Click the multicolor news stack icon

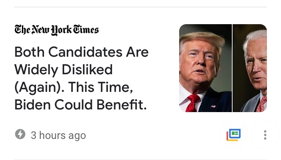tap(234, 135)
